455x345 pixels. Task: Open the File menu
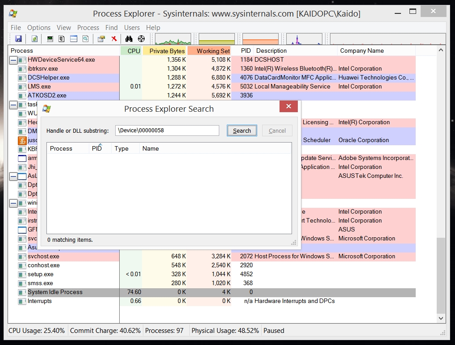(16, 28)
